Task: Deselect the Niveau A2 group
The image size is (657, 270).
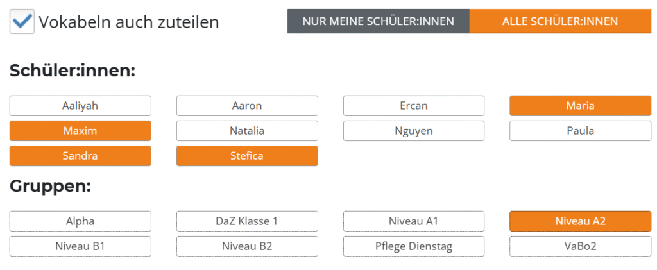Action: coord(580,221)
